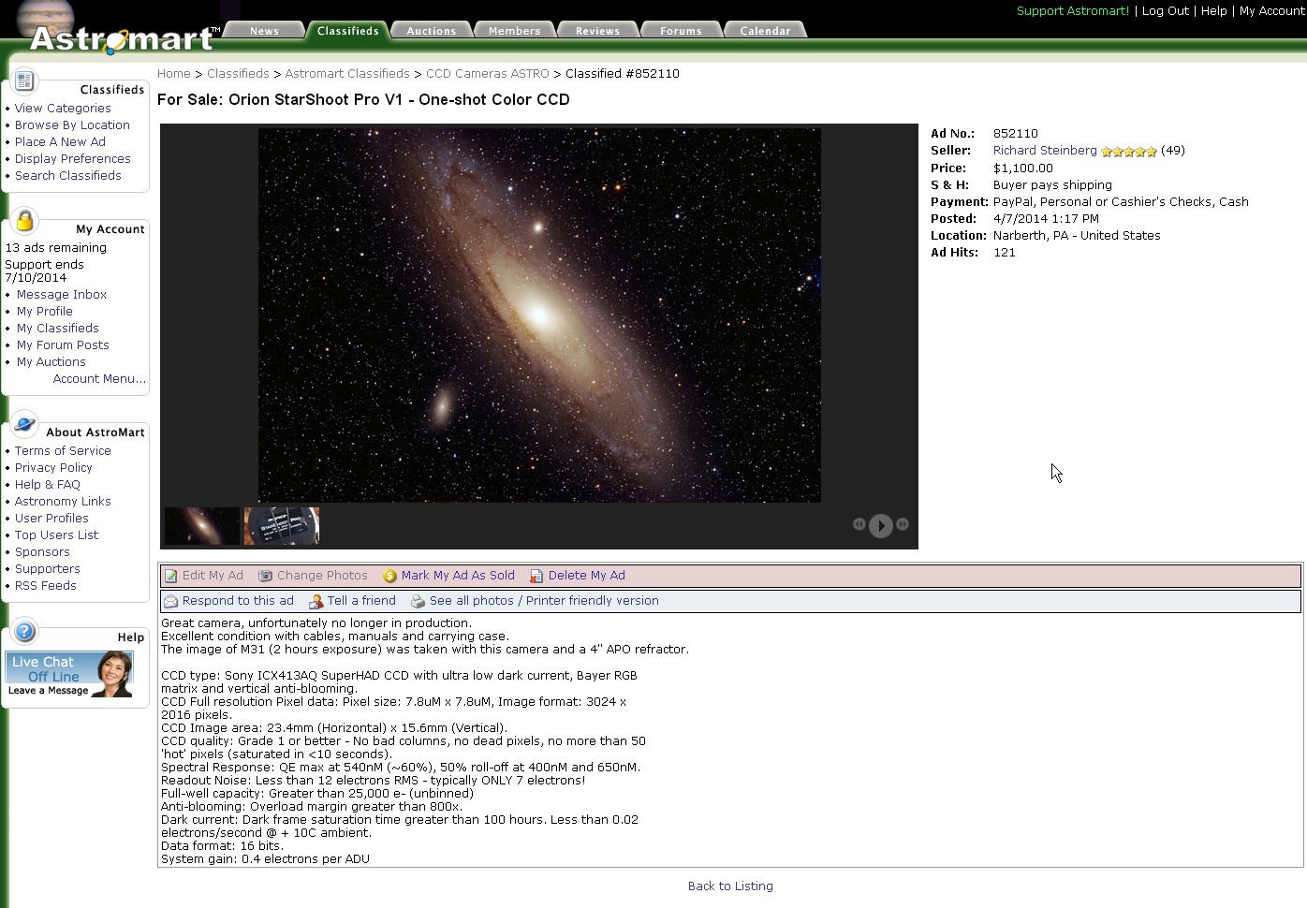1307x908 pixels.
Task: Open Help in the top bar
Action: 1214,11
